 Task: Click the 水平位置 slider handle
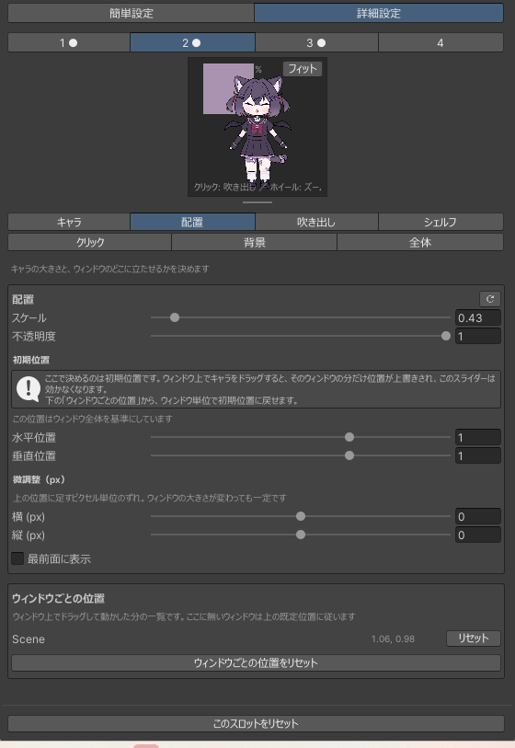coord(349,437)
